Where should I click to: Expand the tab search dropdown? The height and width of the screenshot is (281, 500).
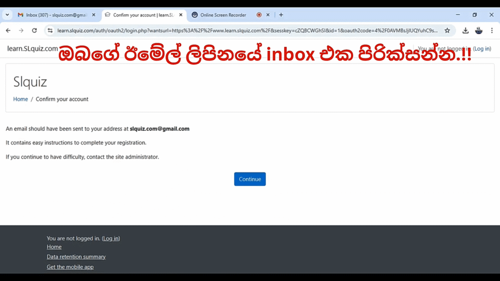(7, 15)
